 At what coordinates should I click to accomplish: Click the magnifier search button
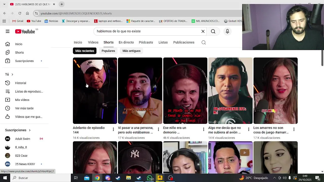click(x=213, y=31)
